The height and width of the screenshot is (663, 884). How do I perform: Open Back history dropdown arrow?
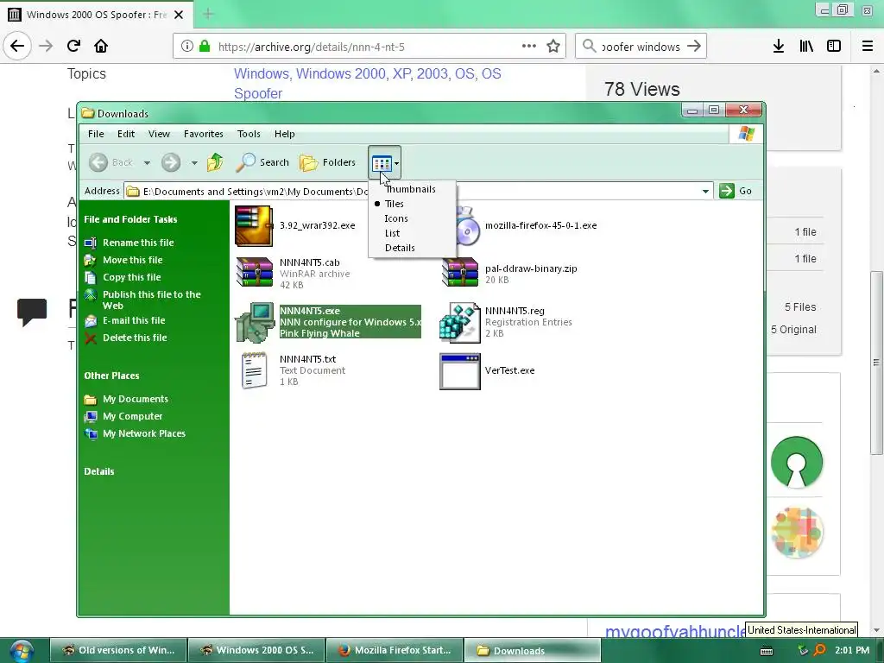(x=147, y=163)
